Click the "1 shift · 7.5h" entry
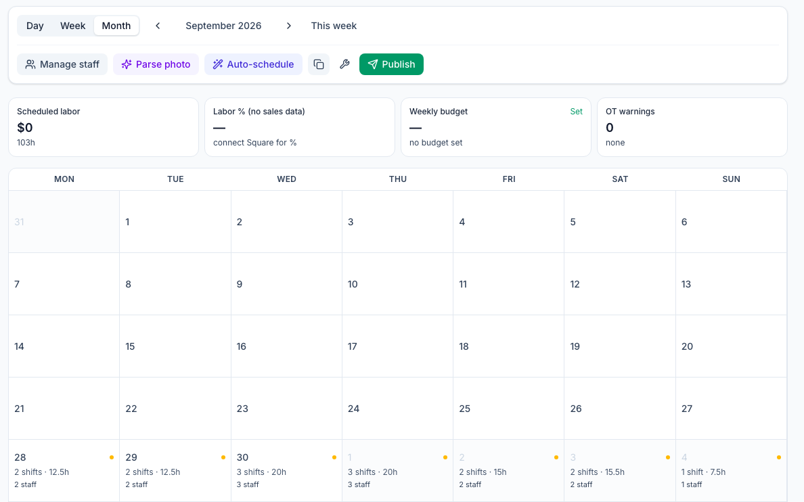The image size is (804, 502). coord(704,472)
